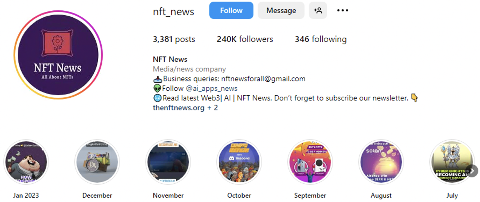View the August Solarr airdrop highlight

point(381,162)
